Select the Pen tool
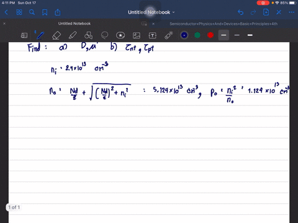 tap(40, 35)
